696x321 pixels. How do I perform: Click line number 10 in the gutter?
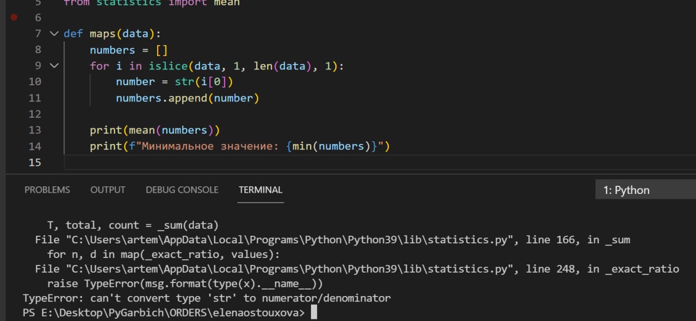[34, 81]
